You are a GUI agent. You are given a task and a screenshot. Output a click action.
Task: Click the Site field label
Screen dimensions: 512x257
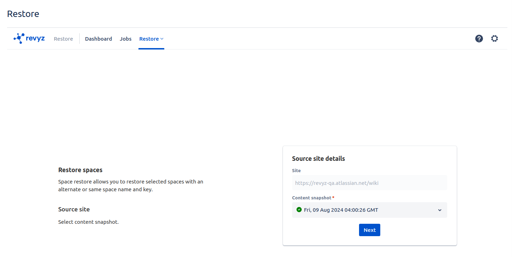pos(296,170)
